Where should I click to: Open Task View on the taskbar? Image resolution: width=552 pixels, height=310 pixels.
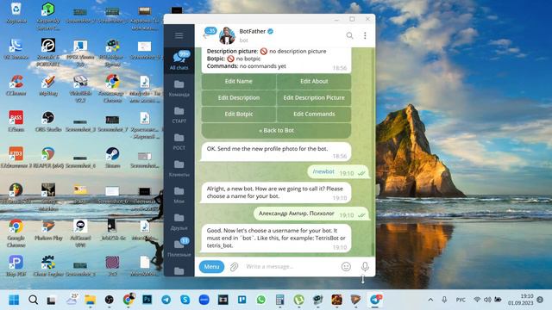(x=52, y=301)
